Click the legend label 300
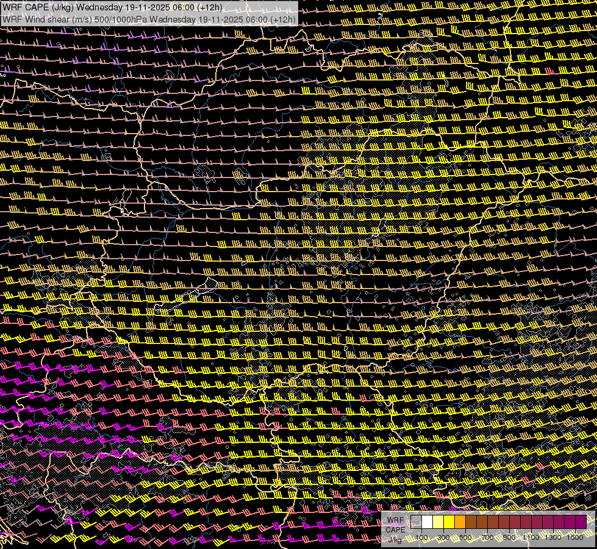 click(x=443, y=537)
